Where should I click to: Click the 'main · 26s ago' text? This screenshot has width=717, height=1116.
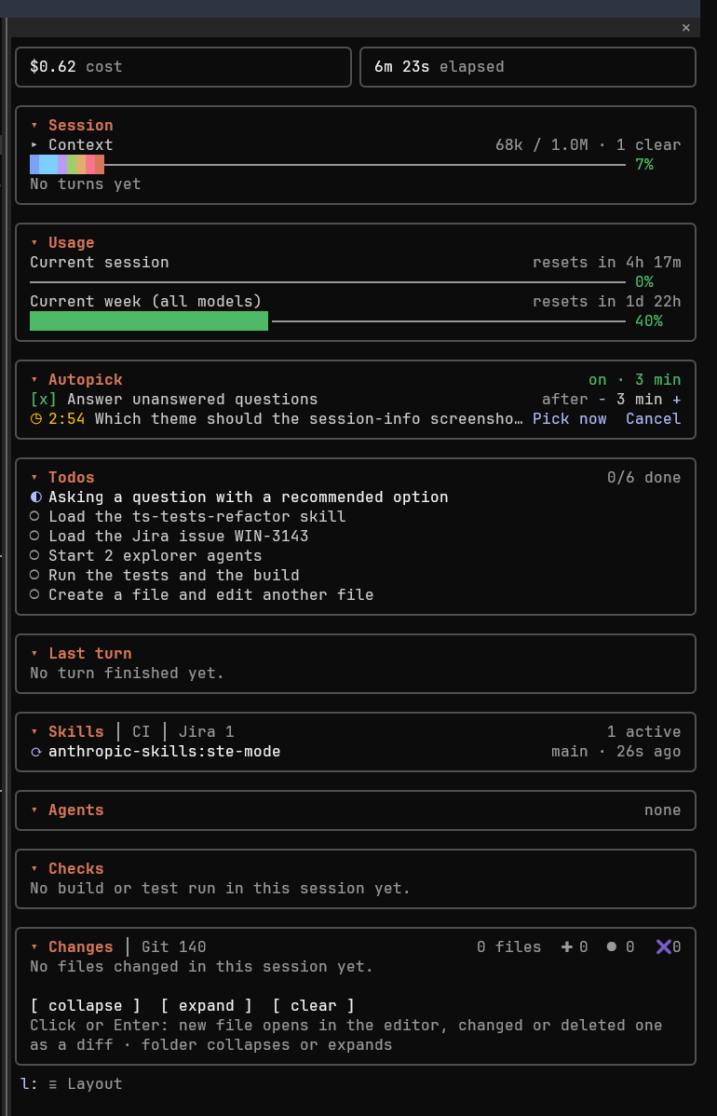pyautogui.click(x=616, y=752)
